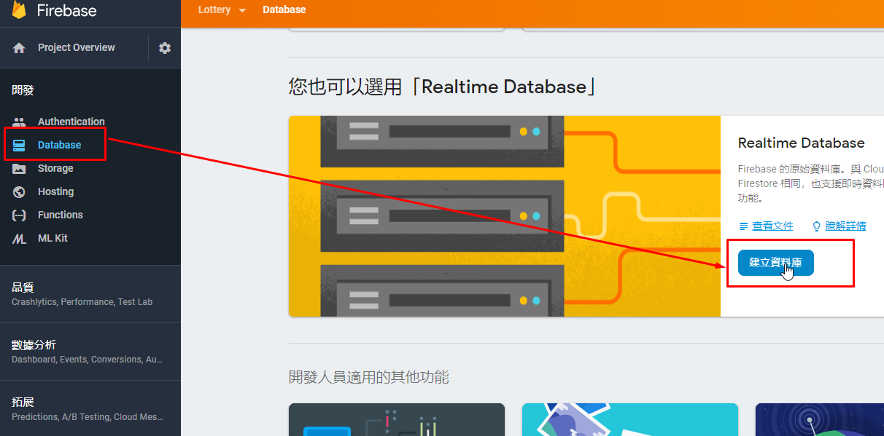This screenshot has width=884, height=436.
Task: Open the 瞭解詳情 link
Action: click(846, 226)
